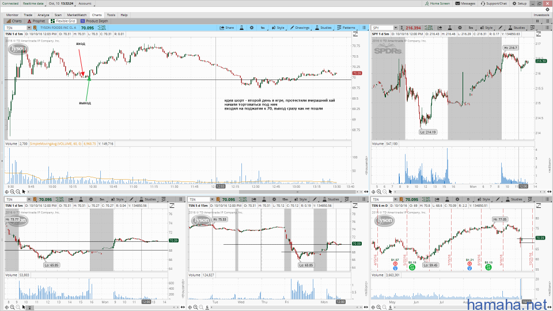Image resolution: width=553 pixels, height=311 pixels.
Task: Open the 15m timeframe selector on TSN 15m chart
Action: (285, 199)
